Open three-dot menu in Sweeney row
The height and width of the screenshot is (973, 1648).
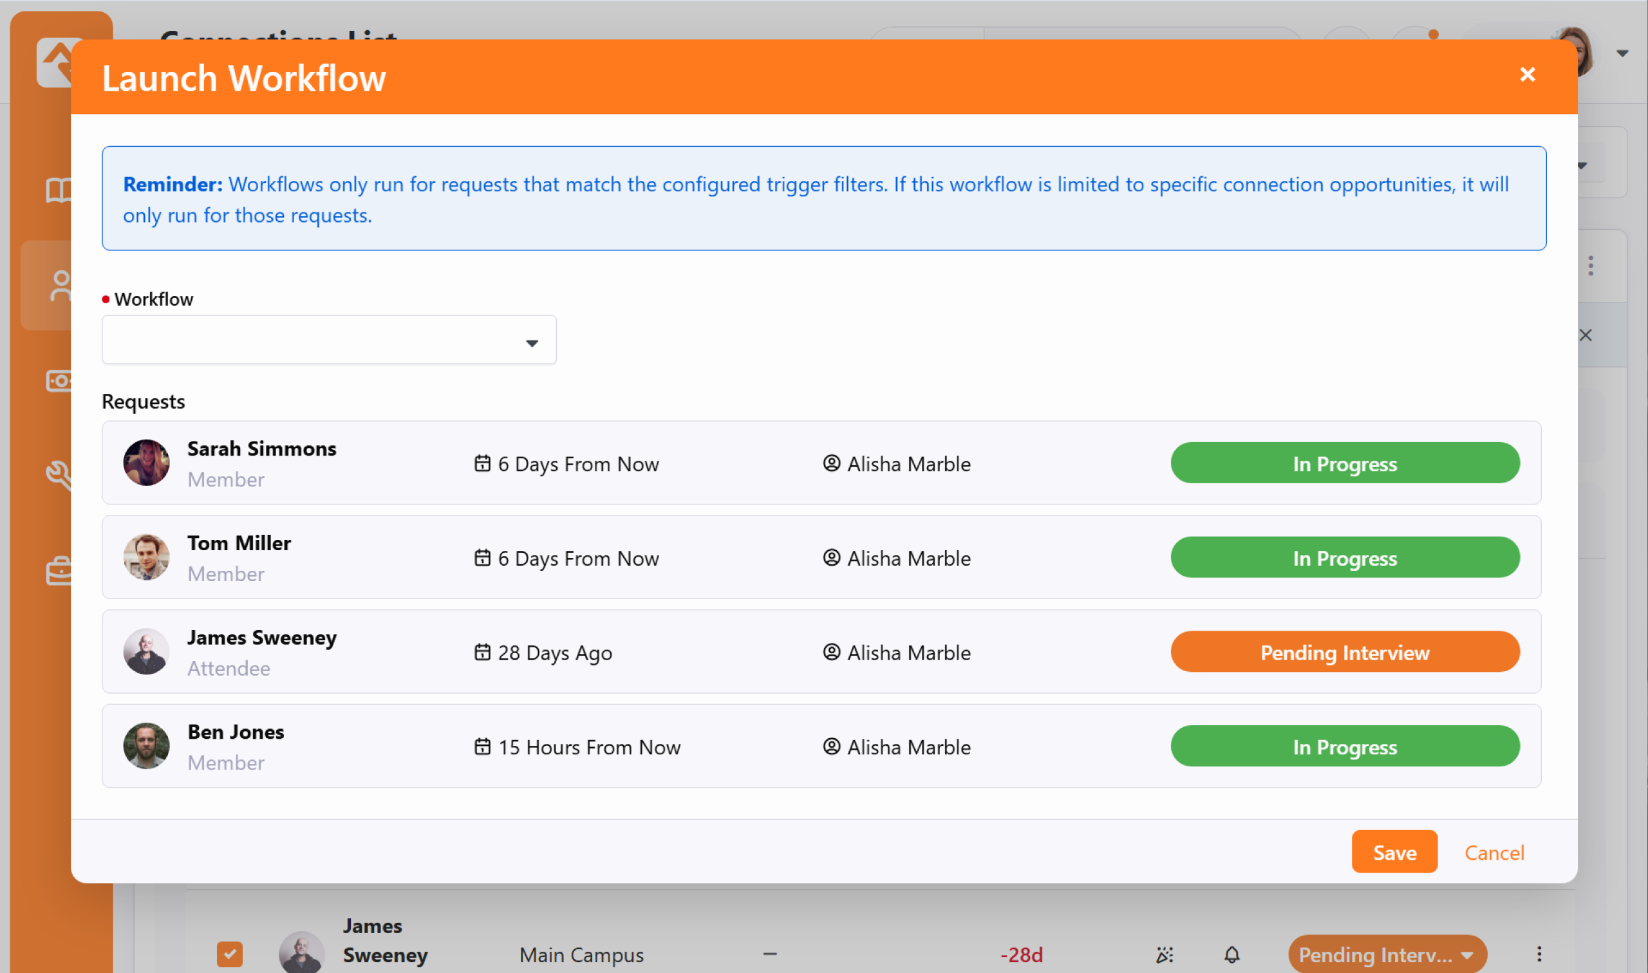pos(1539,954)
